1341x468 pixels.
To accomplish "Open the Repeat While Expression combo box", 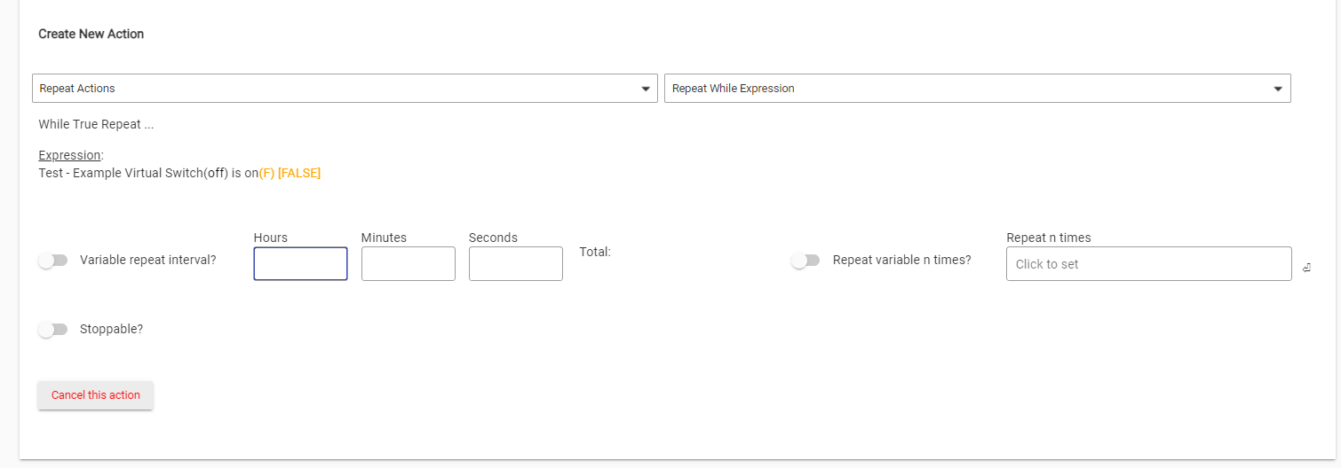I will pyautogui.click(x=968, y=89).
